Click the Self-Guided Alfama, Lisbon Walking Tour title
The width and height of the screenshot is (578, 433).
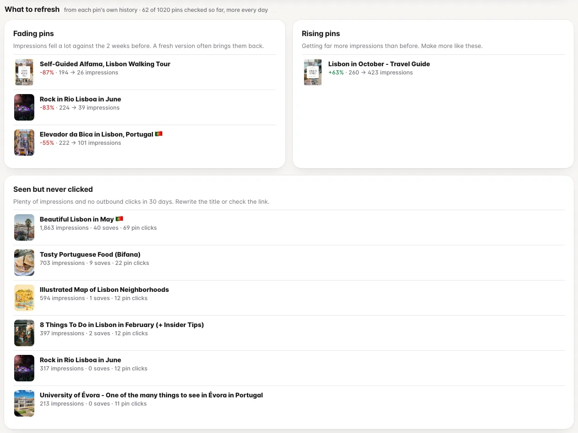(105, 64)
